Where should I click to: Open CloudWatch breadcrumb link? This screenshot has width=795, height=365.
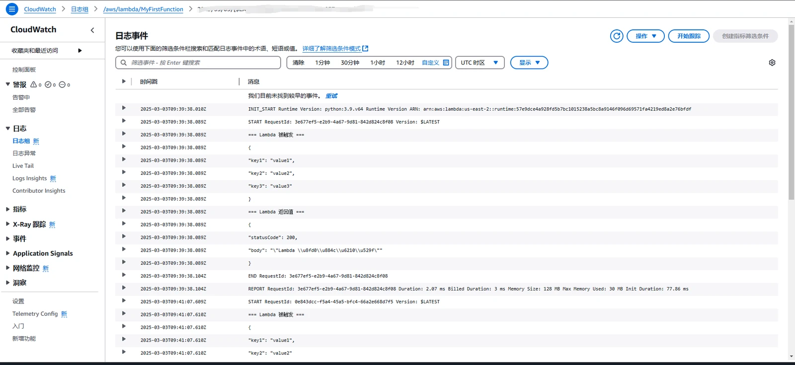[x=40, y=9]
